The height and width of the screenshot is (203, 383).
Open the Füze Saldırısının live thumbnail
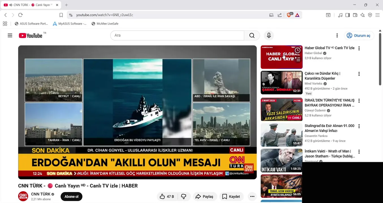[x=282, y=109]
